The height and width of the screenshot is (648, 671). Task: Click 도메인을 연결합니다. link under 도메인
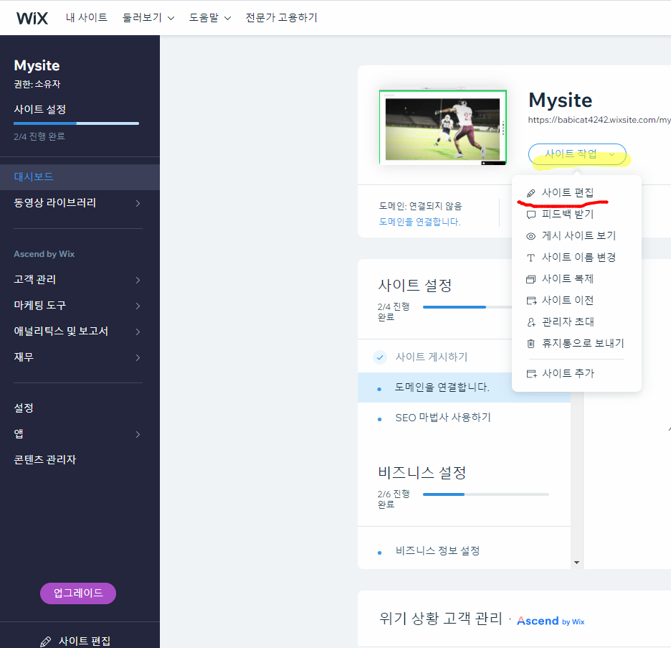pos(419,222)
